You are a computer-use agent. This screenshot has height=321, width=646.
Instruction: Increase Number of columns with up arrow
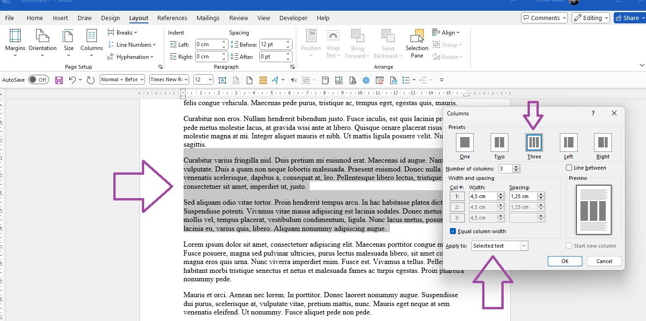click(517, 166)
